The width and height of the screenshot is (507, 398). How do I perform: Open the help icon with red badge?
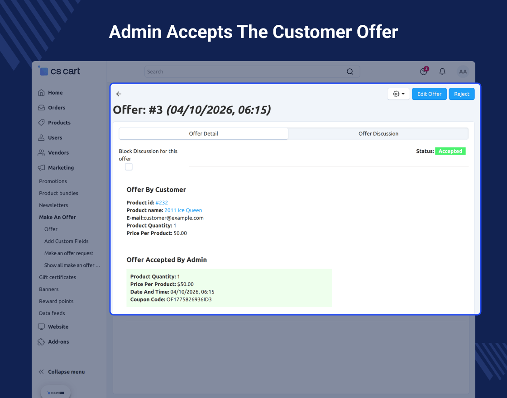pos(424,71)
